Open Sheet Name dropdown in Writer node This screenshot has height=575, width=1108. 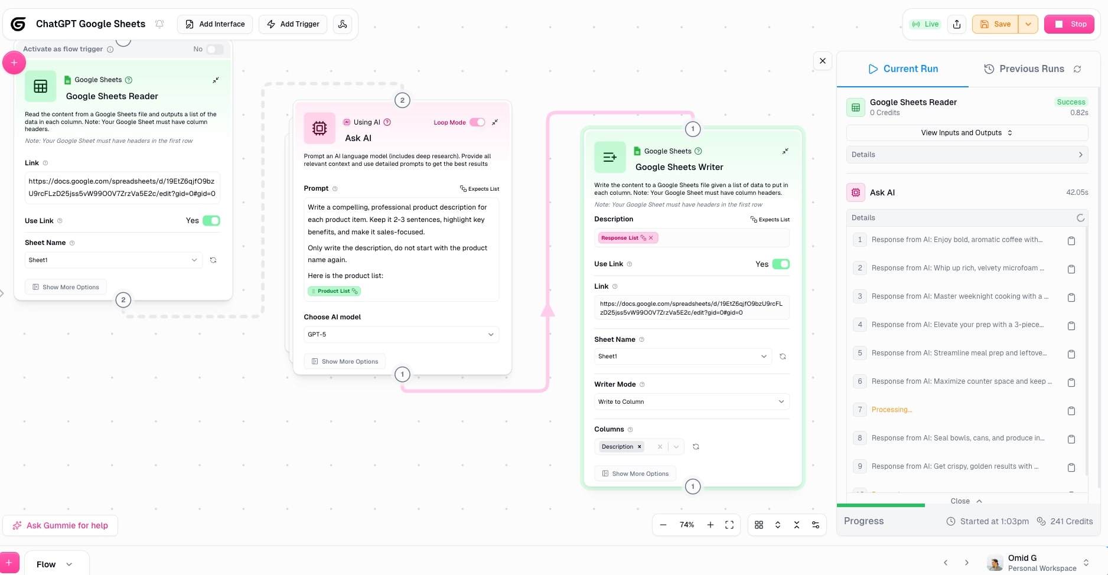[x=683, y=357]
